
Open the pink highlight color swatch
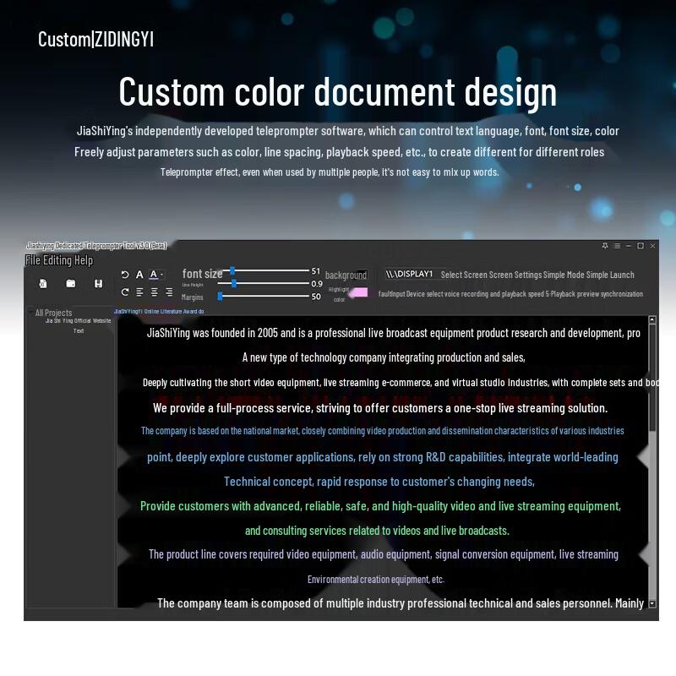(x=358, y=292)
